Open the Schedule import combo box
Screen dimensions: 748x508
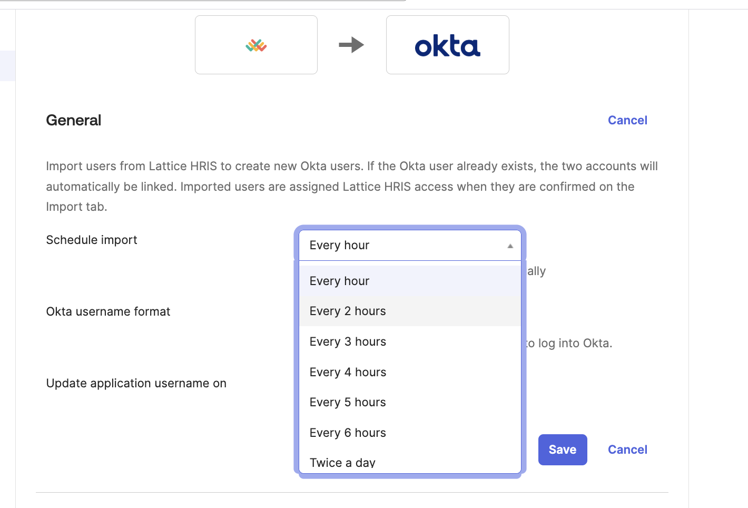click(x=410, y=246)
